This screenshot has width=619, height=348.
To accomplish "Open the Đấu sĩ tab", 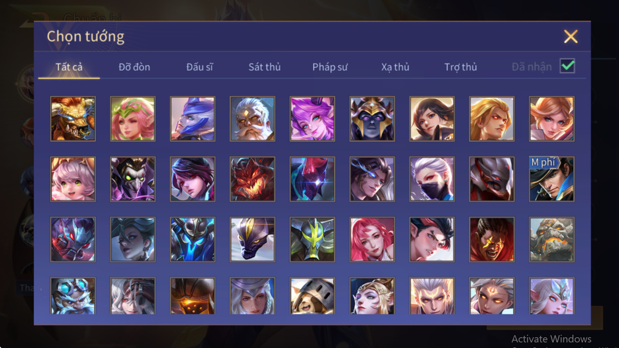I will 199,67.
